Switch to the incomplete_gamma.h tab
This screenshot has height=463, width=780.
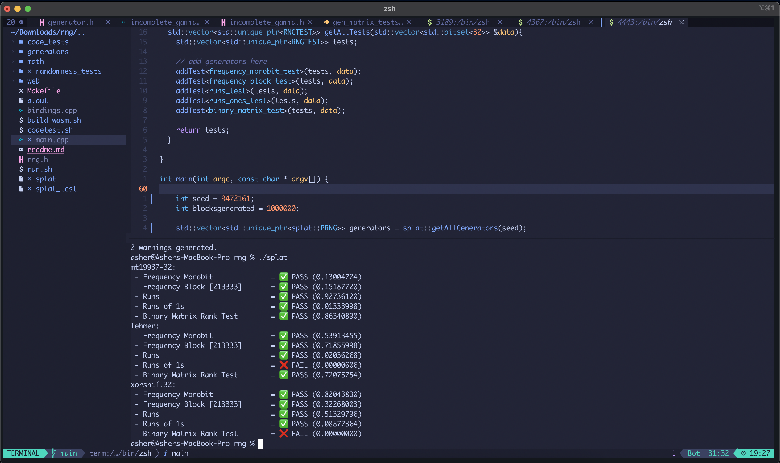(266, 22)
